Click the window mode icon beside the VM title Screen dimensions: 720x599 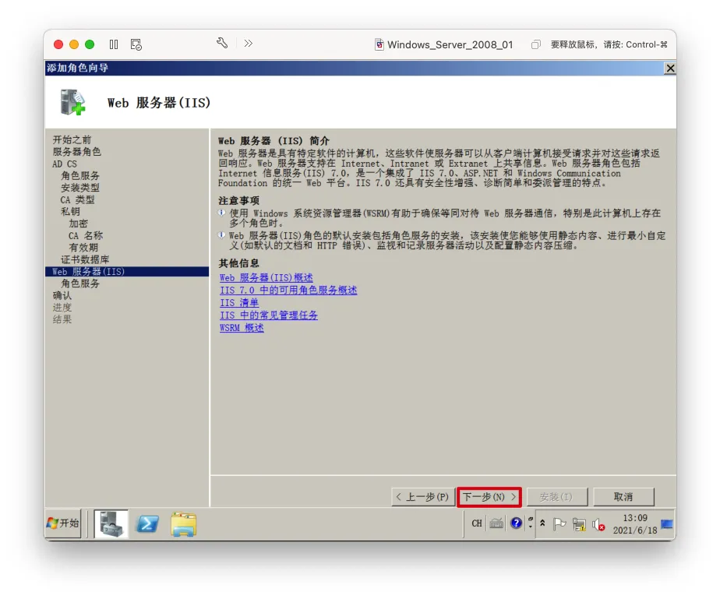535,44
